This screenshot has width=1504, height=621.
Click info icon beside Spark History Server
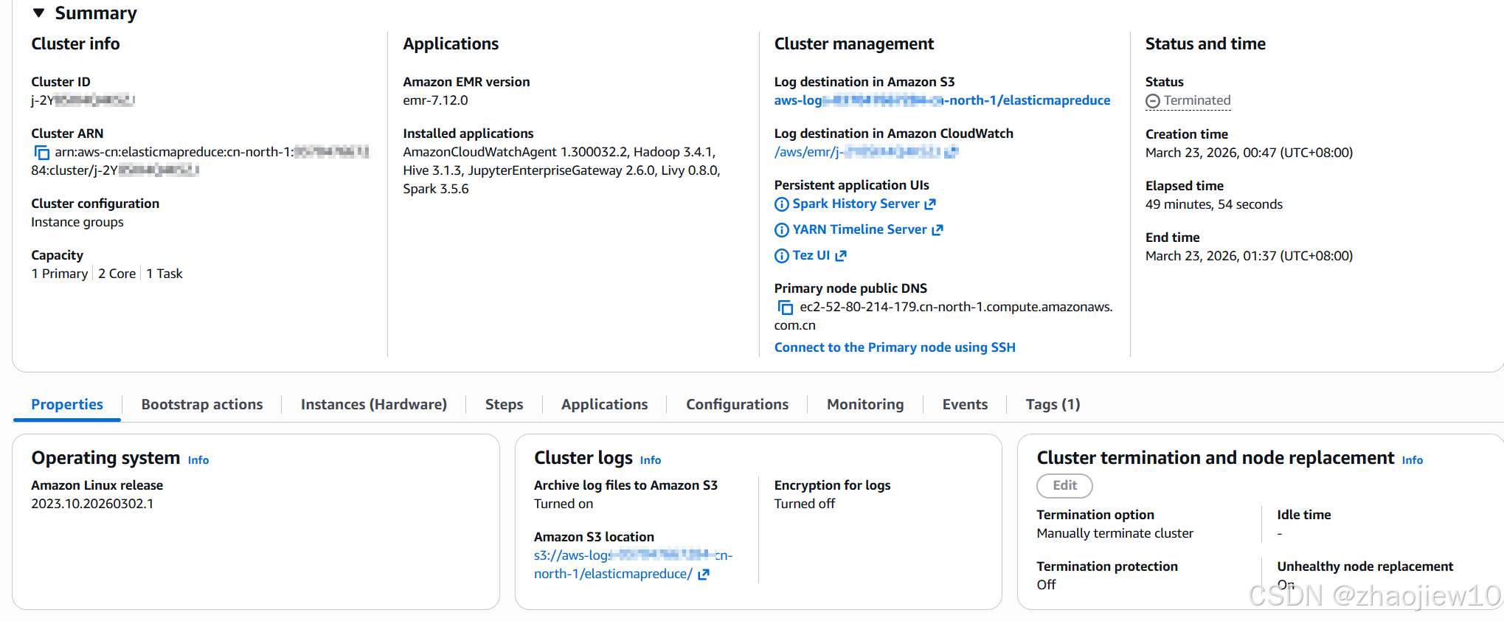(781, 204)
